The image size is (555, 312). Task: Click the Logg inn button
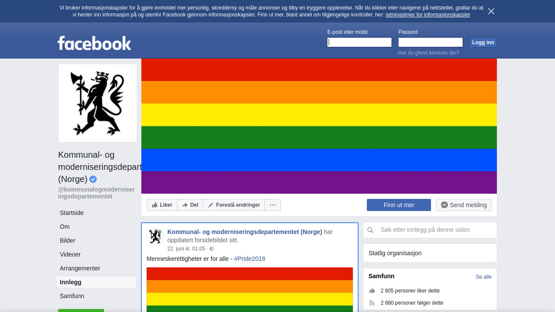[483, 42]
